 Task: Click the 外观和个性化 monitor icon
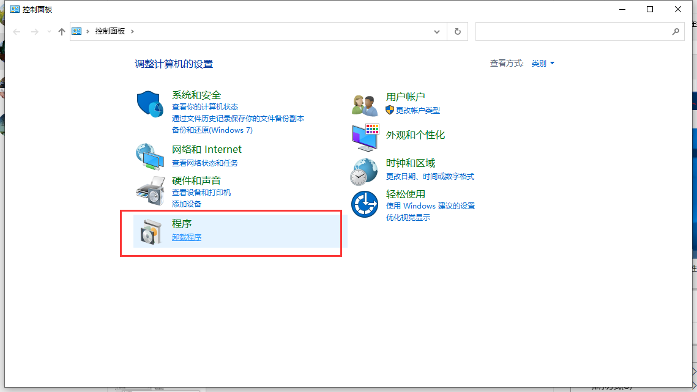pos(363,135)
